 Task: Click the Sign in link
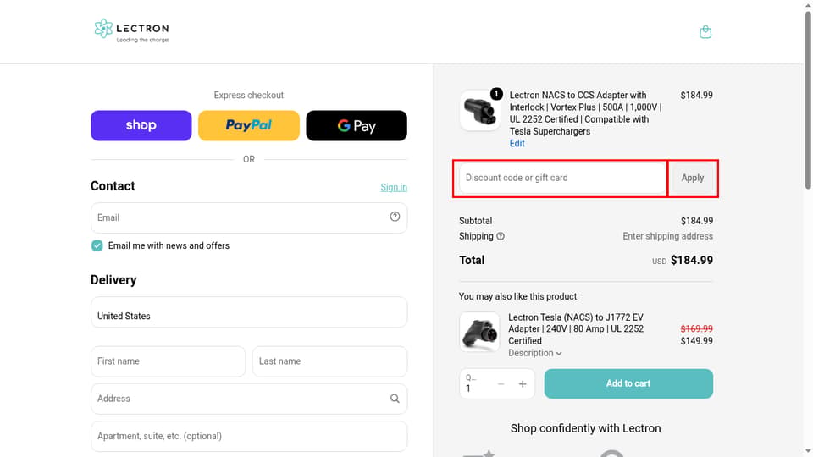[x=394, y=187]
